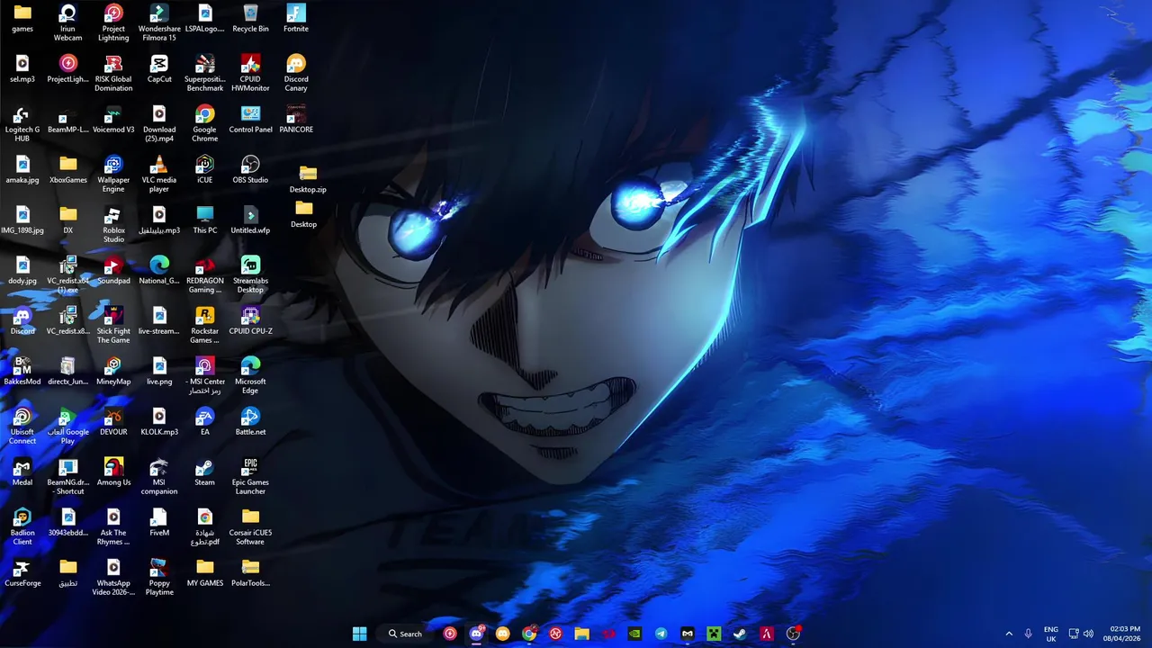Open the VLC media player shortcut

click(x=159, y=174)
